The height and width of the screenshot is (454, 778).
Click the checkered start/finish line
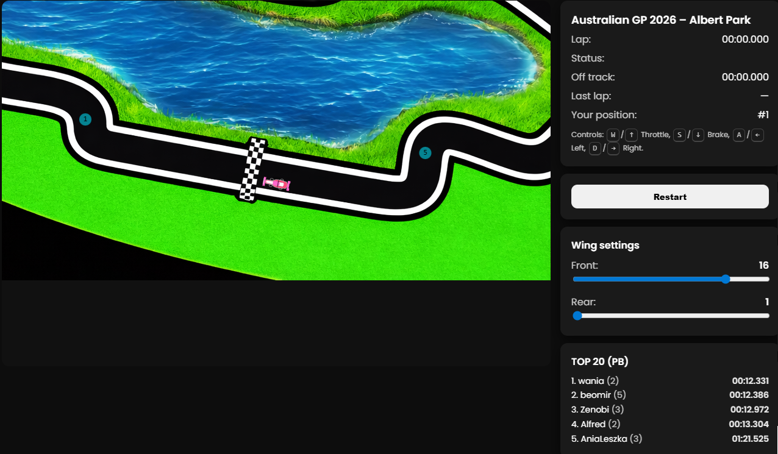pos(251,170)
